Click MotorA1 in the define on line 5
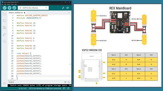163x91 pixels. 29,23
